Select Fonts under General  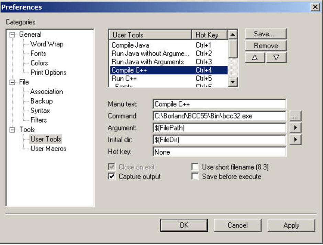pyautogui.click(x=38, y=53)
